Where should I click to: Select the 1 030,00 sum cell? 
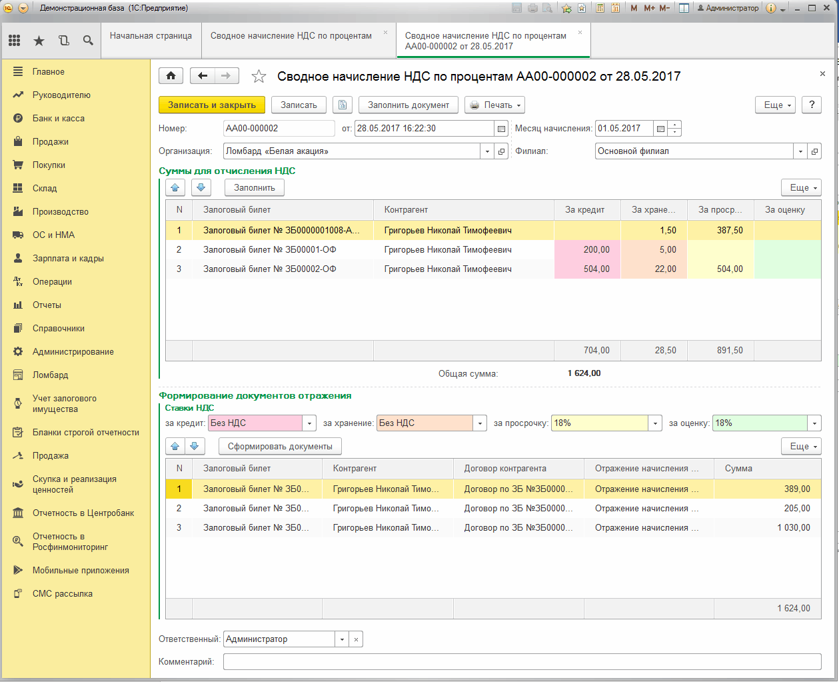(767, 528)
